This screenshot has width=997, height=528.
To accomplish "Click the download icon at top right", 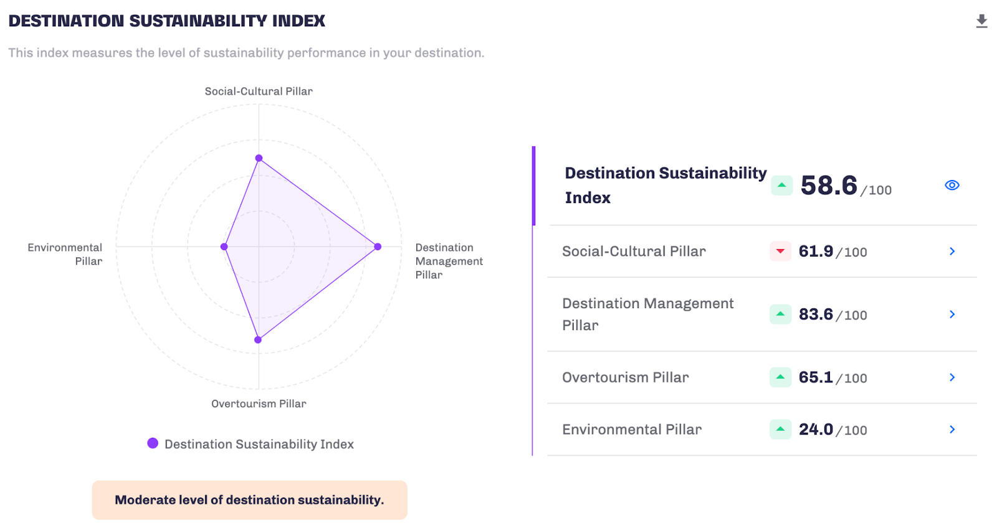I will tap(981, 21).
